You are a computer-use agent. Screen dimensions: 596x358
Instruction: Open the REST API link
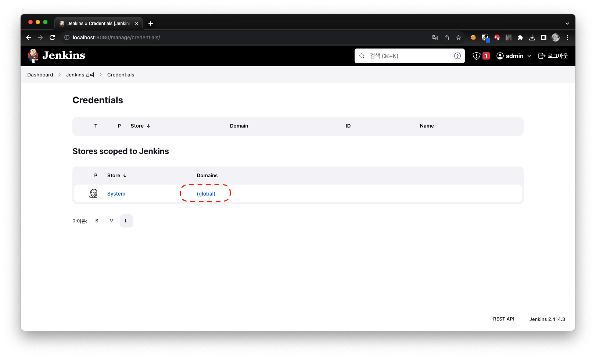point(503,319)
